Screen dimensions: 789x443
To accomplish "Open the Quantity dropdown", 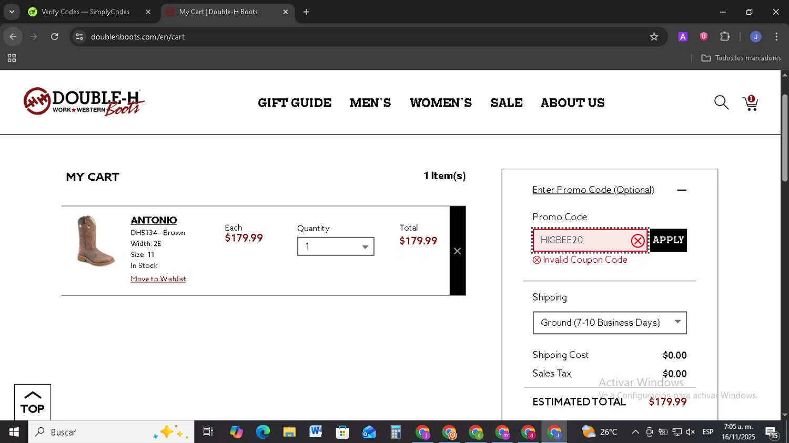I will point(336,246).
